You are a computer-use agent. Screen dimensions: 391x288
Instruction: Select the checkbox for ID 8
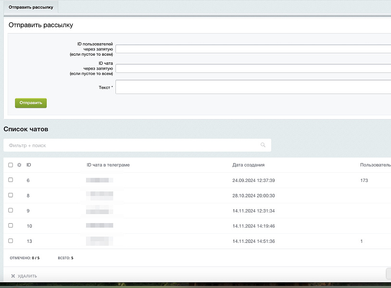(11, 195)
